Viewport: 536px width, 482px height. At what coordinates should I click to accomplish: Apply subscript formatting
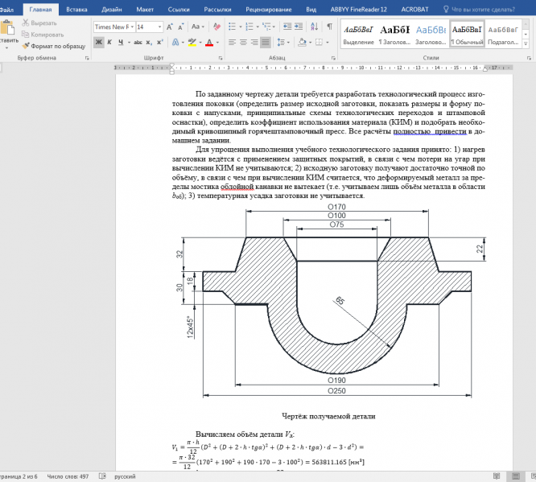point(150,42)
